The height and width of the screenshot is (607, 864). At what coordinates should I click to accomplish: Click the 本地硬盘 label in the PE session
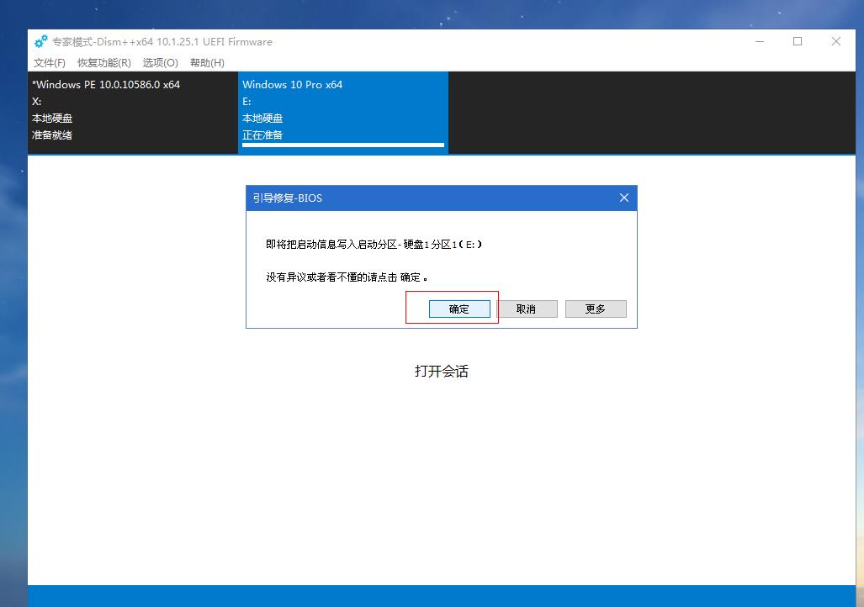click(x=53, y=118)
